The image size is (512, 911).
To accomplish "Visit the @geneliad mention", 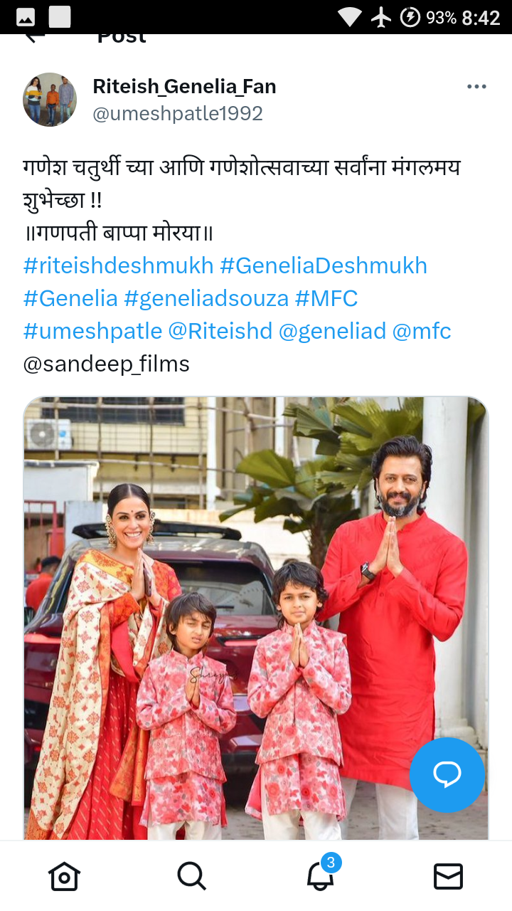I will tap(333, 331).
